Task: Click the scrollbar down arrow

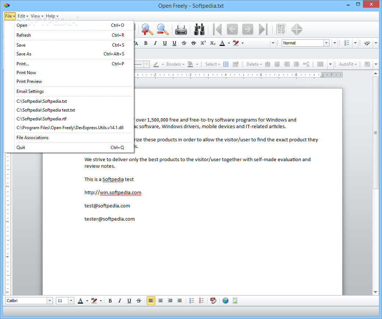Action: pos(375,292)
